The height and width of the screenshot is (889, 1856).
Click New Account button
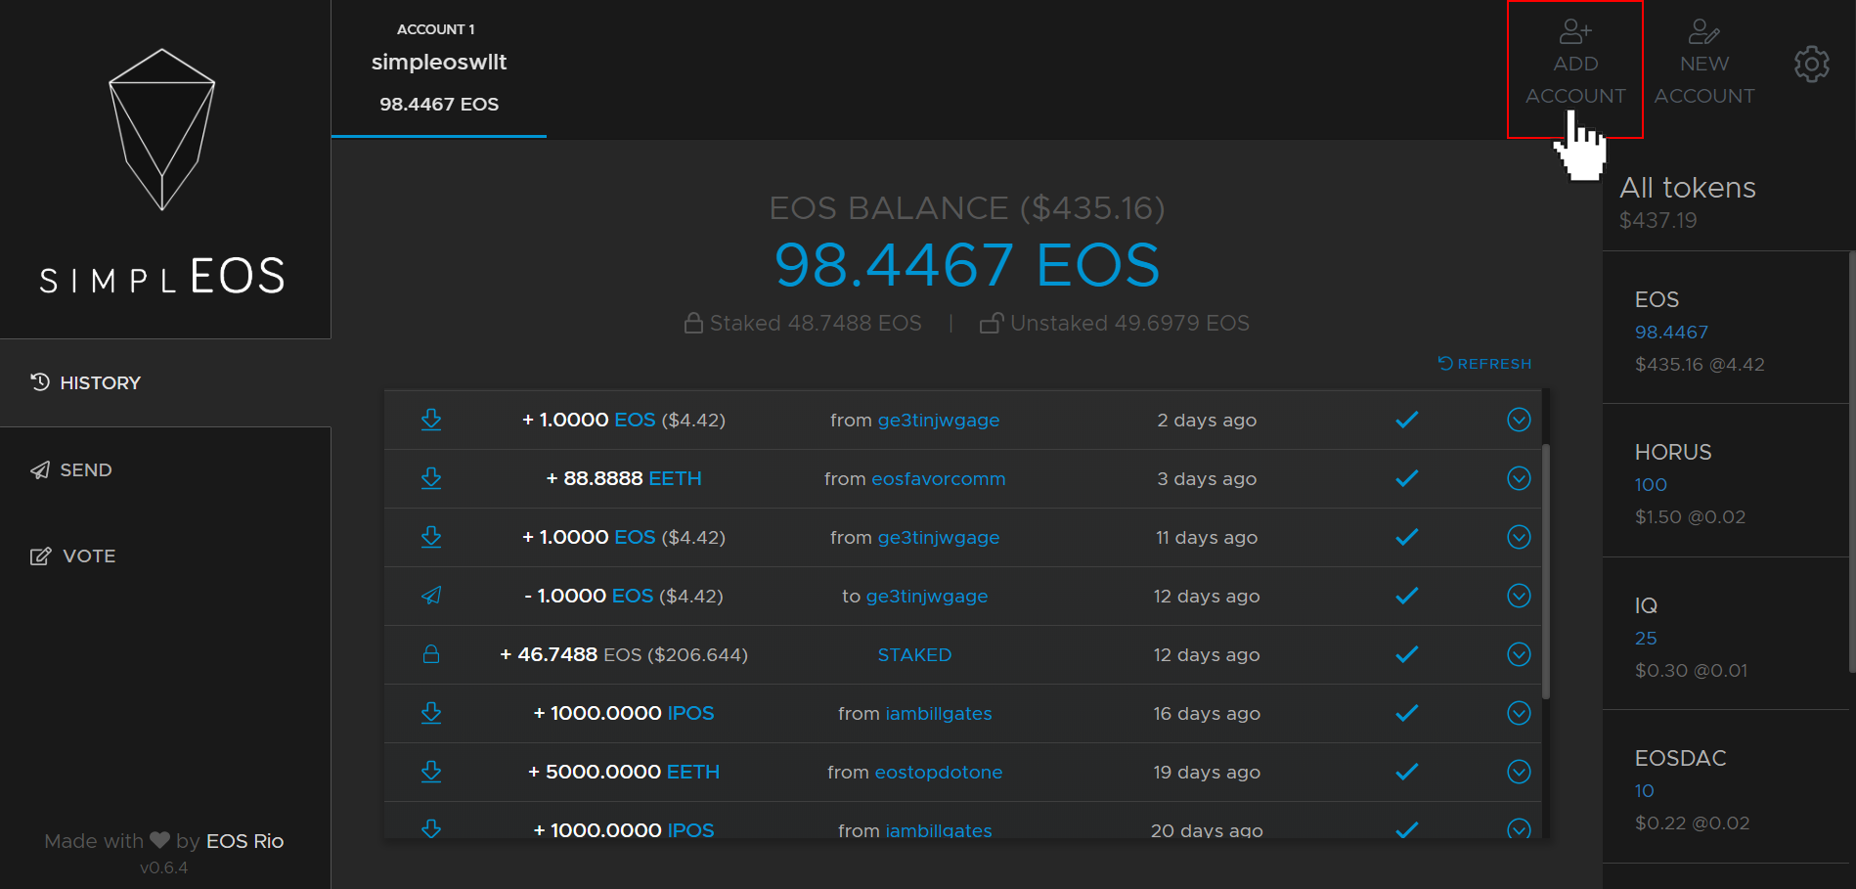[x=1704, y=64]
